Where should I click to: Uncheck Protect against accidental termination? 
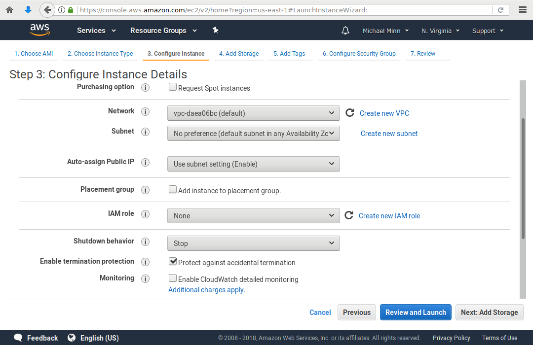click(173, 262)
